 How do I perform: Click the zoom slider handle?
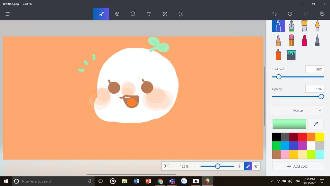[218, 166]
